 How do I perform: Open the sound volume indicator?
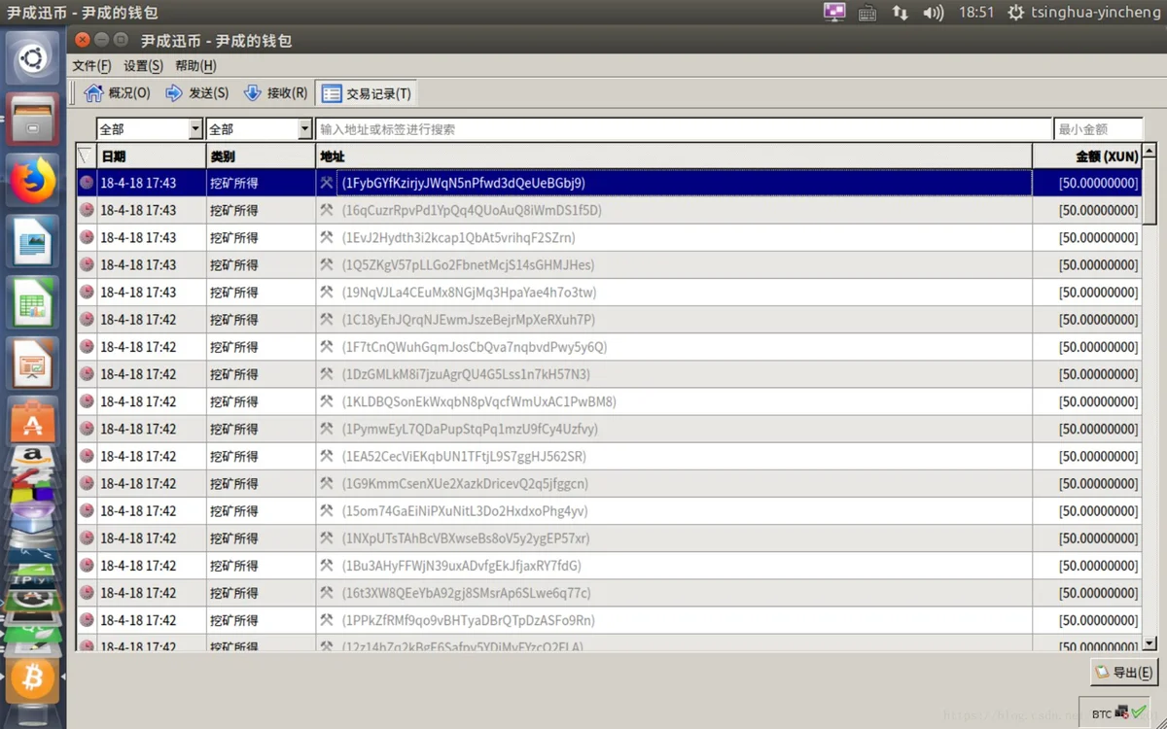pos(934,13)
